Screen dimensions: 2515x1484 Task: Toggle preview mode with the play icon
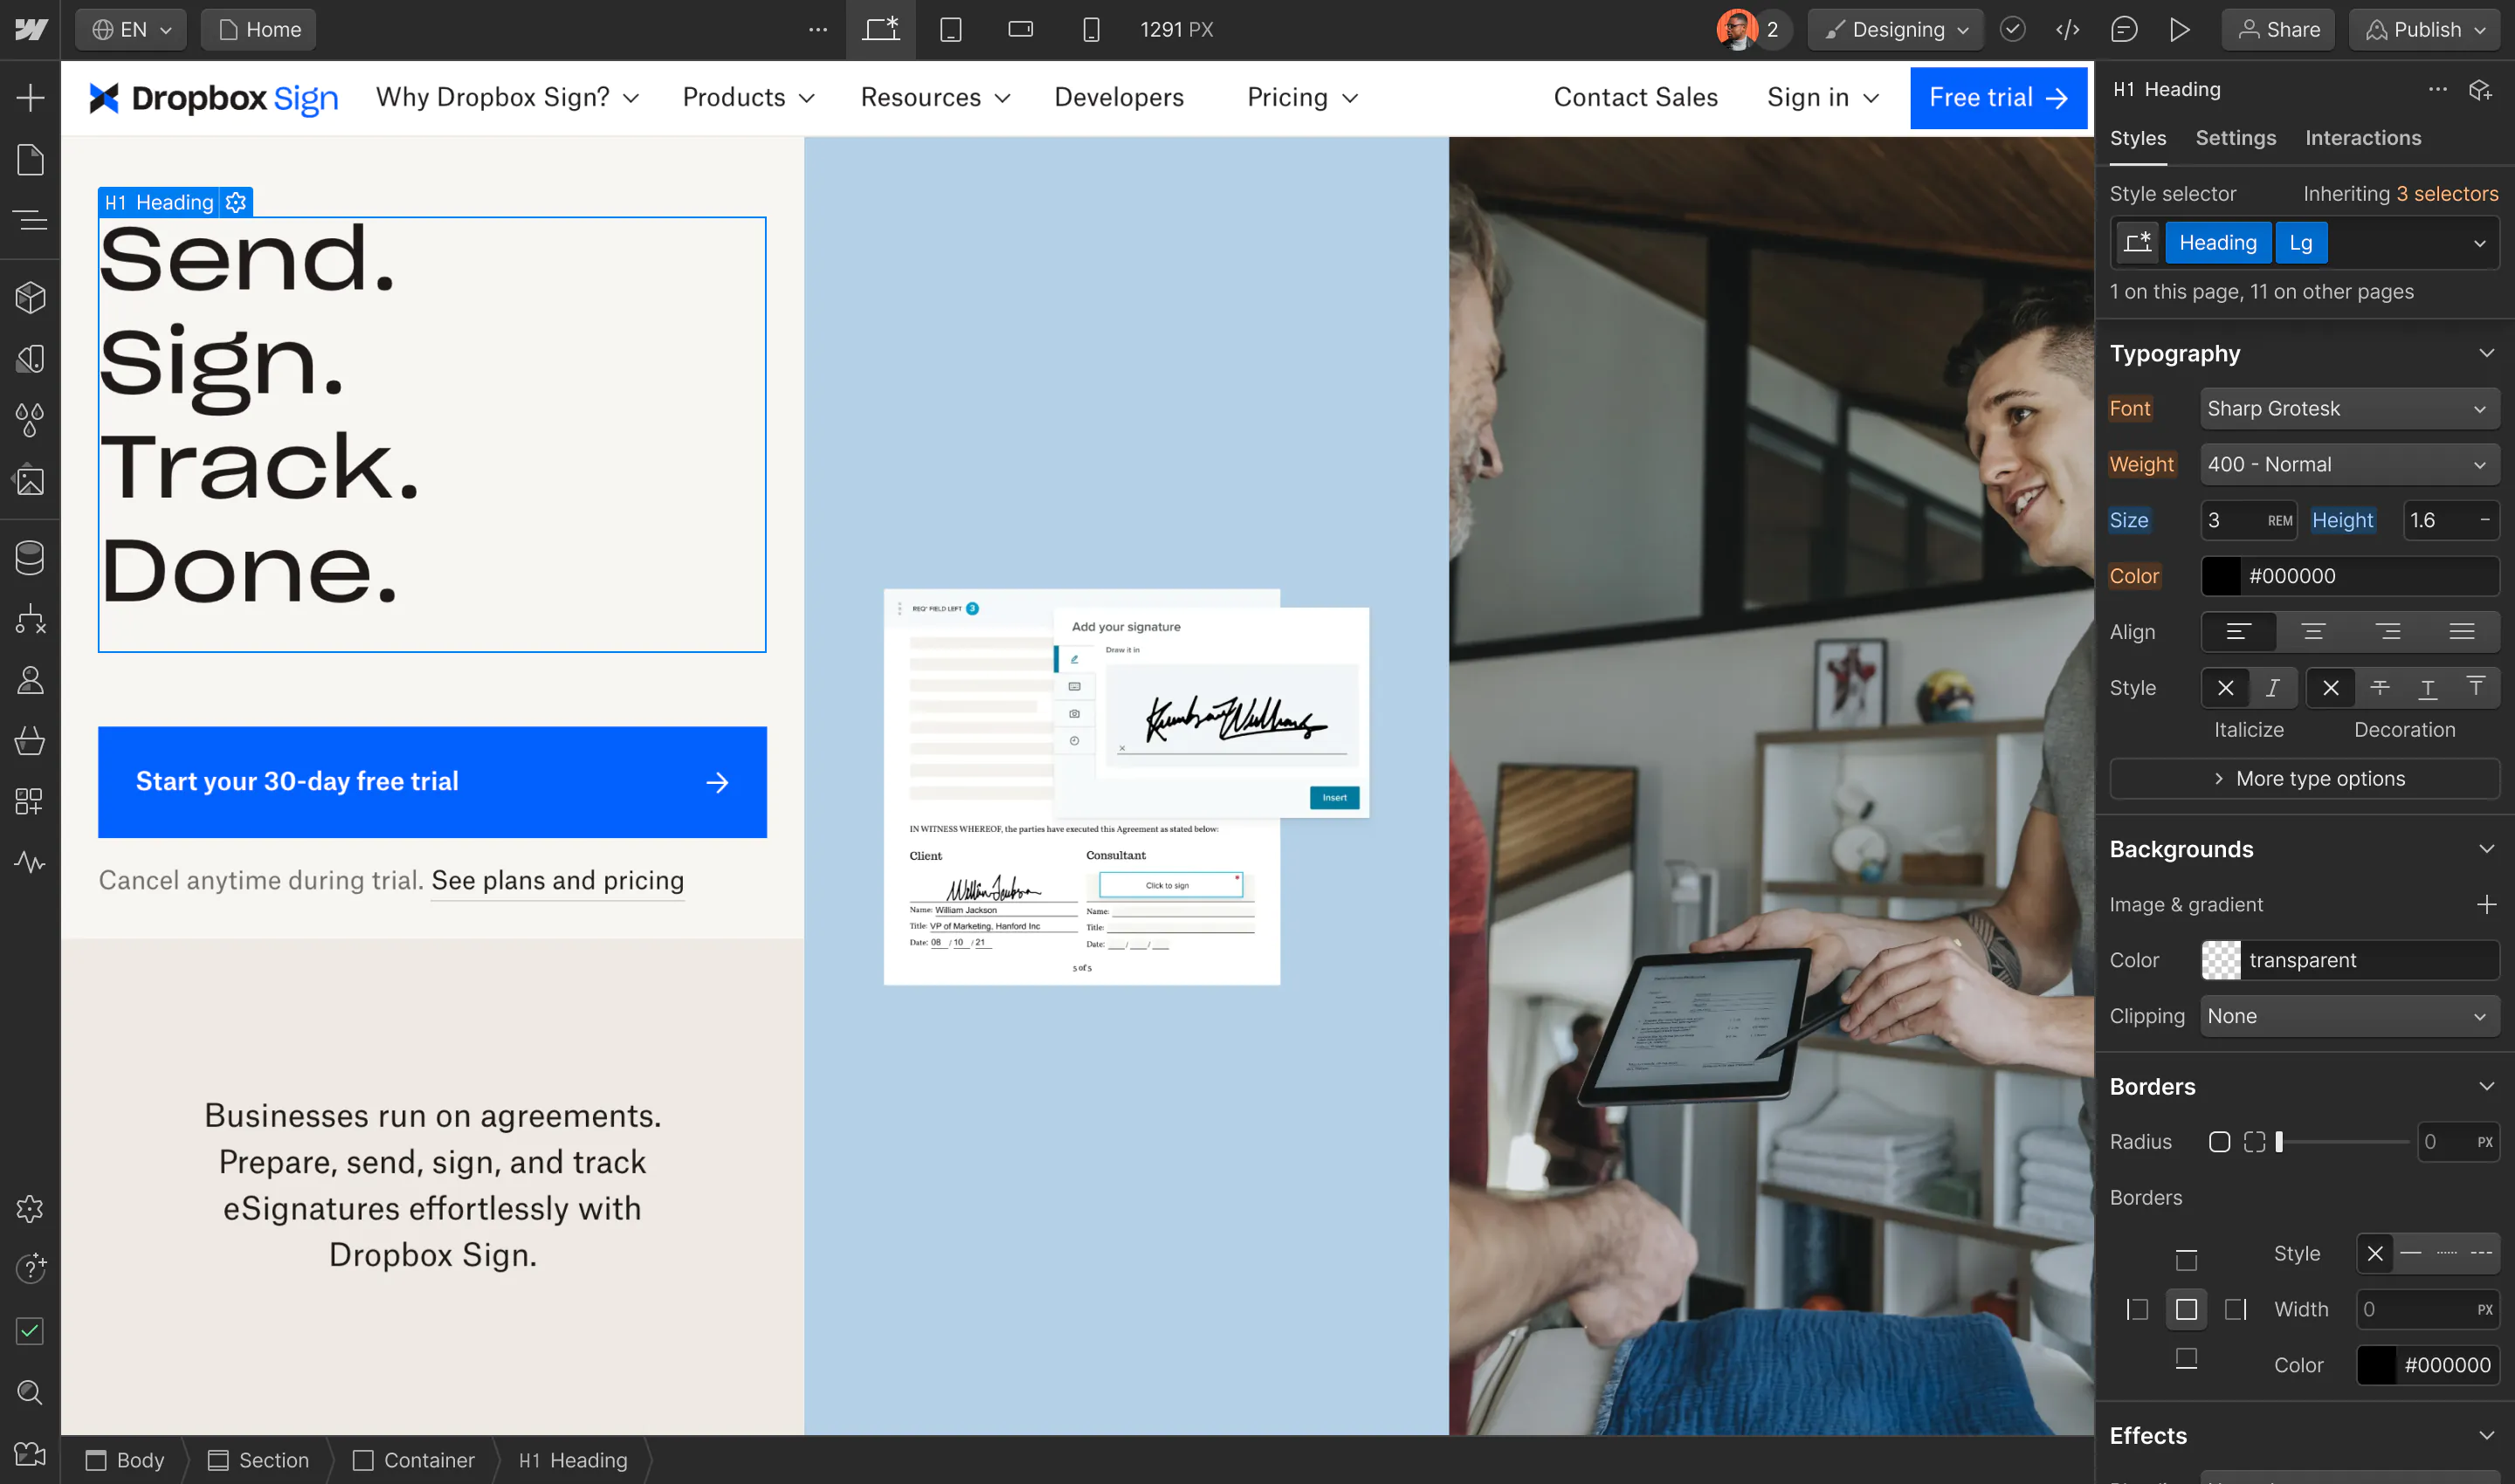(x=2181, y=29)
